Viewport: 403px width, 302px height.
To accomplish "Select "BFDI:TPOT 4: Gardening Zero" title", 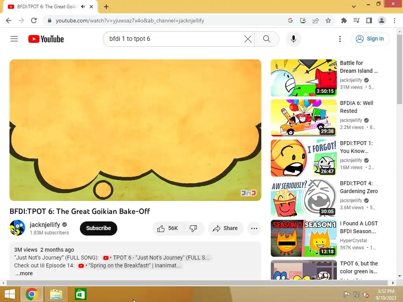I will pyautogui.click(x=359, y=187).
